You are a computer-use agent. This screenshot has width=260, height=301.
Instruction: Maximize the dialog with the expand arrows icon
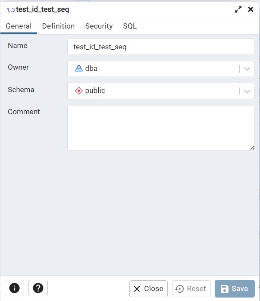tap(238, 10)
